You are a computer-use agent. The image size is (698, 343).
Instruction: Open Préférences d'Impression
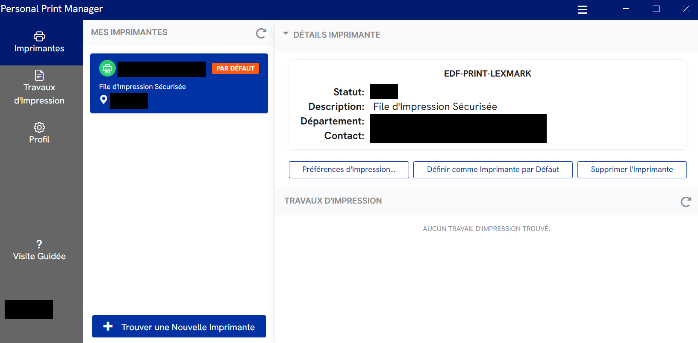tap(349, 170)
